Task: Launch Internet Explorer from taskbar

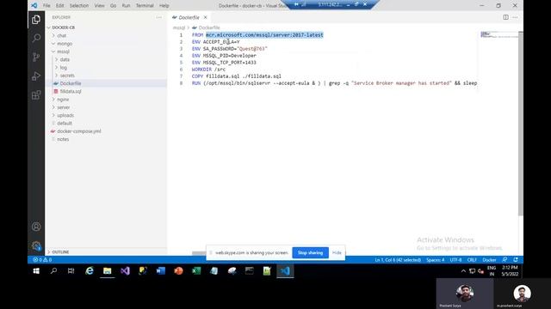Action: (90, 271)
